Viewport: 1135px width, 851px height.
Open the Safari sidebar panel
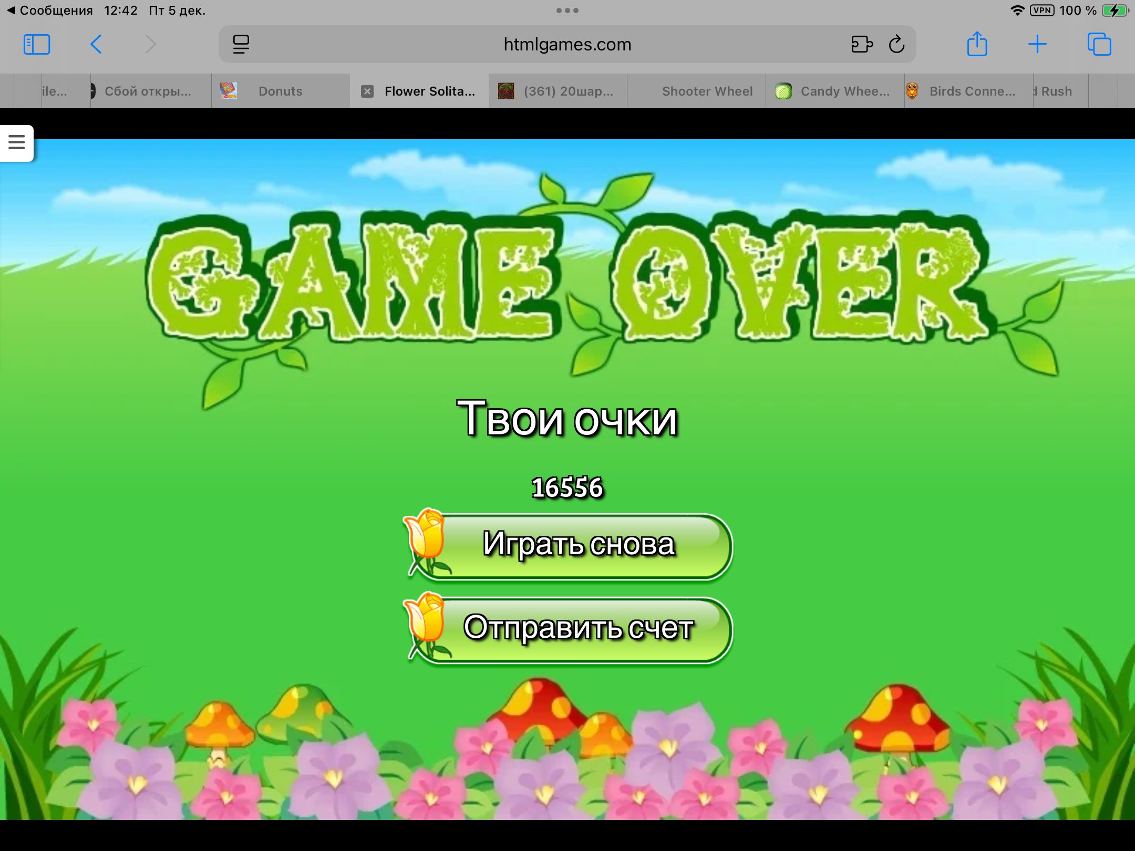coord(37,45)
